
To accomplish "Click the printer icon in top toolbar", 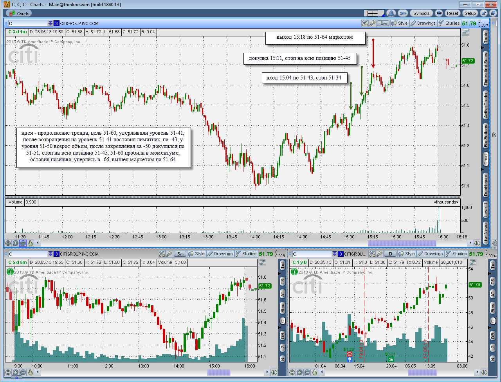I will coord(439,13).
